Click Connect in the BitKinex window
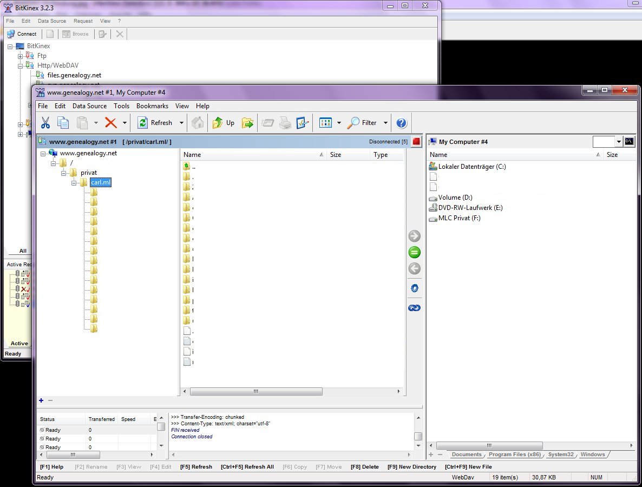Screen dimensions: 642x487 coord(22,34)
